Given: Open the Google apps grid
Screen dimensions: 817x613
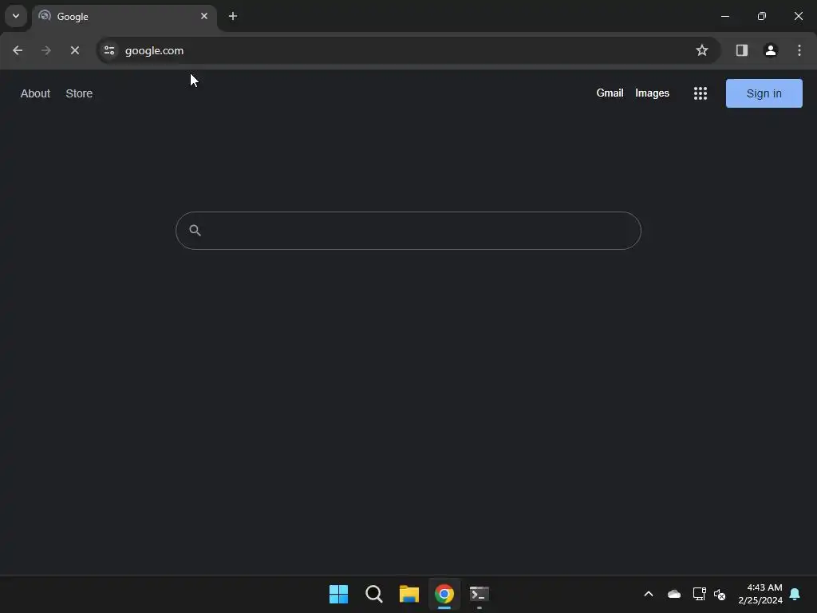Looking at the screenshot, I should tap(701, 93).
